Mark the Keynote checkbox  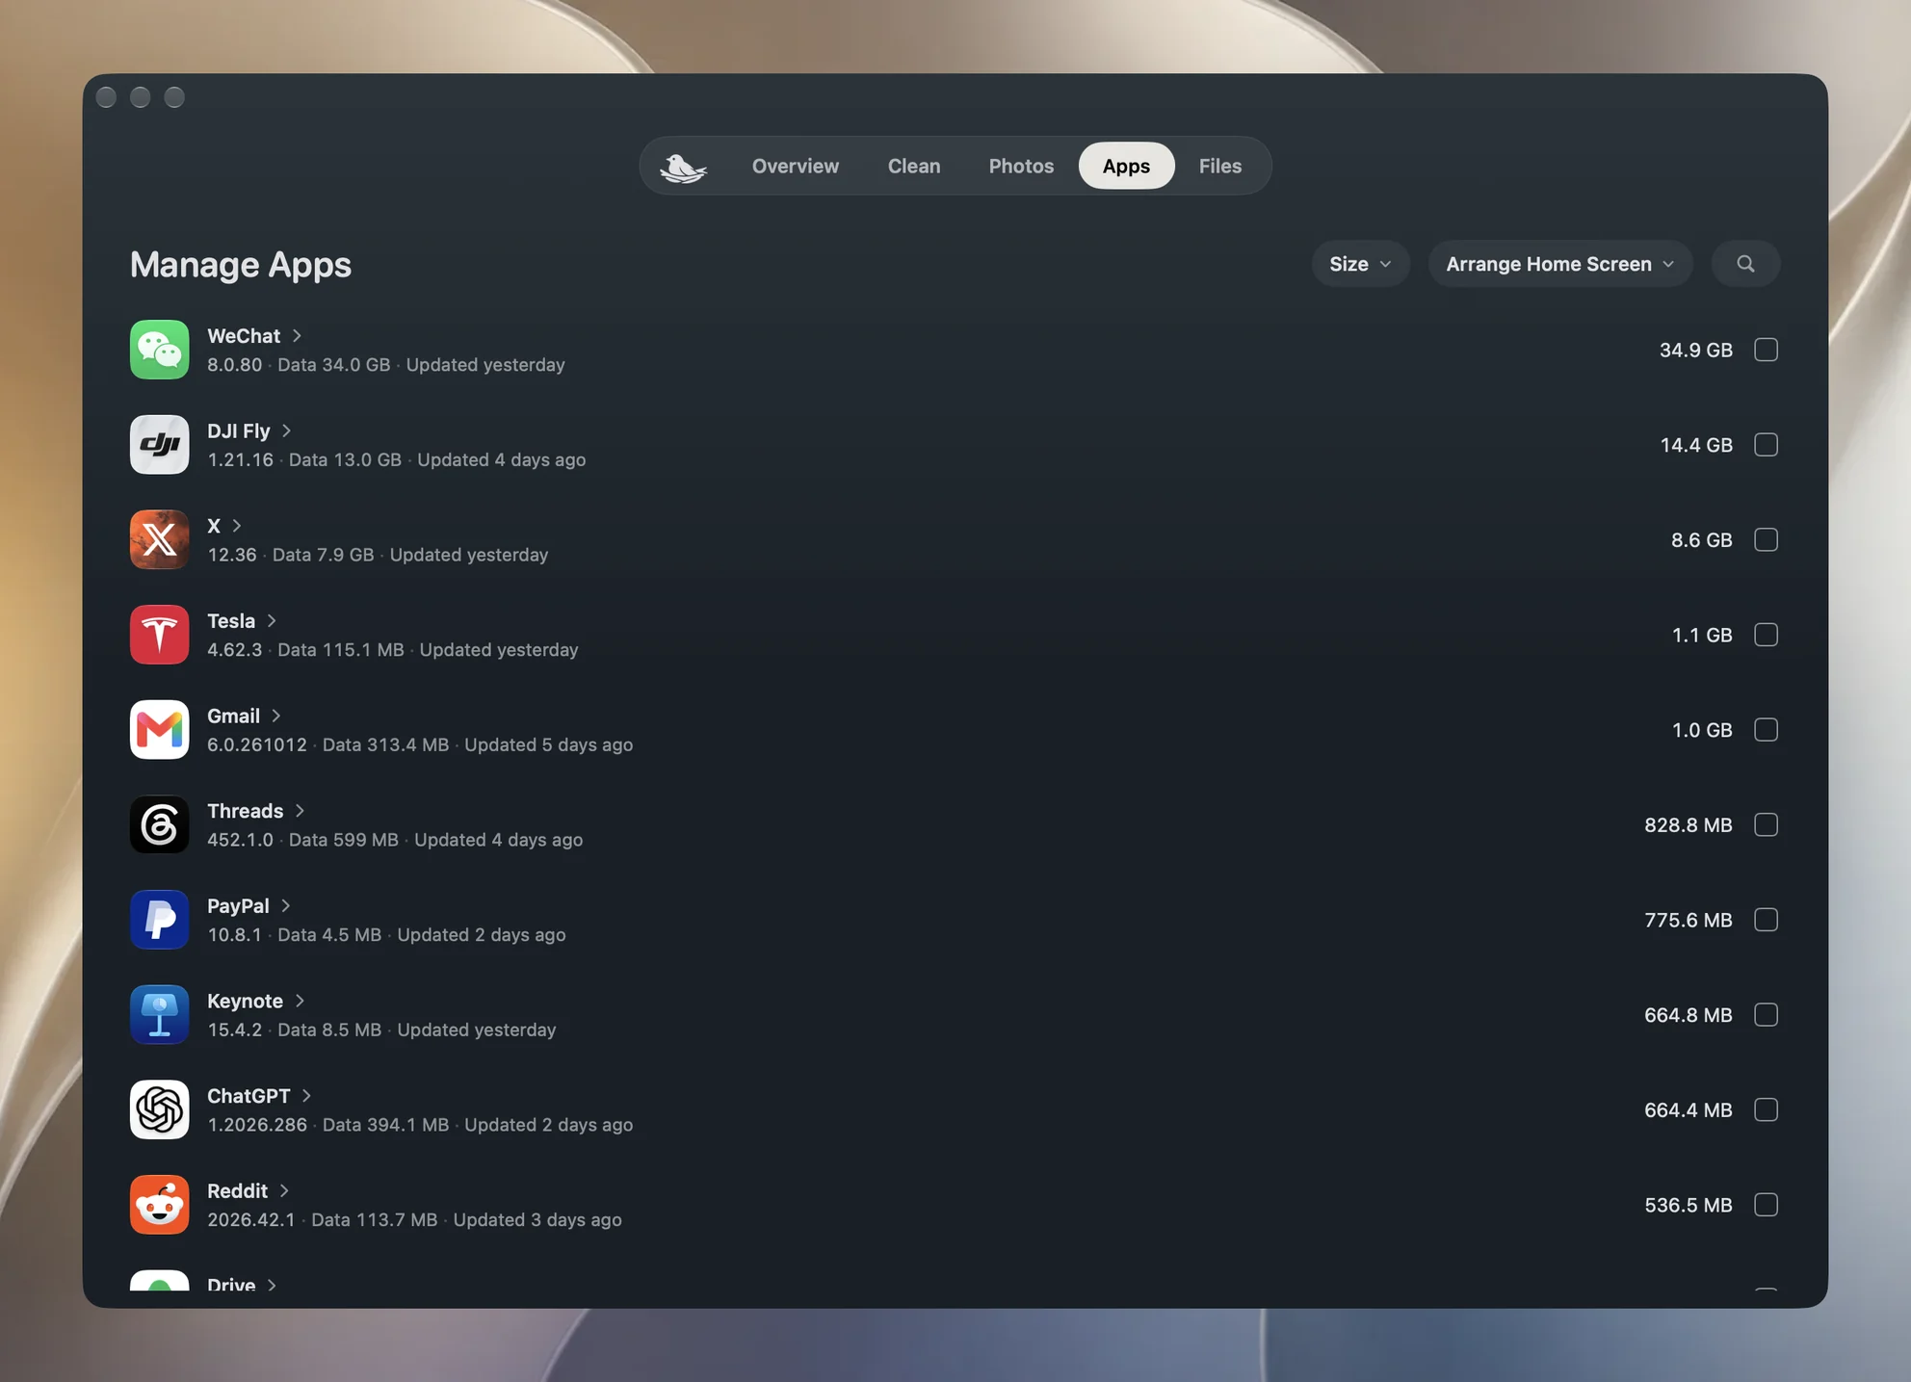[1766, 1015]
